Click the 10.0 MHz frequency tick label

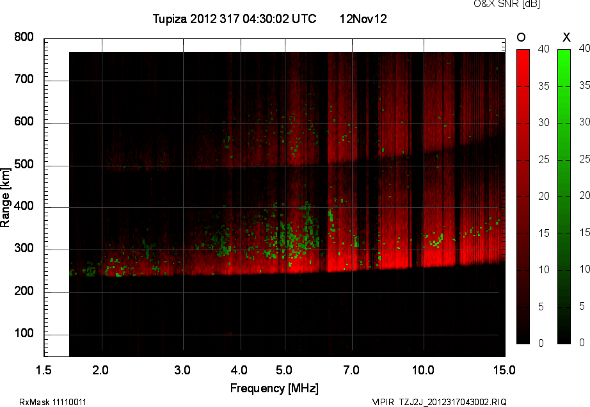tap(423, 370)
